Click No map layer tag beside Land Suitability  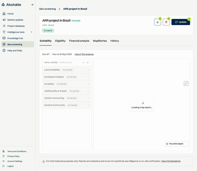tap(68, 70)
